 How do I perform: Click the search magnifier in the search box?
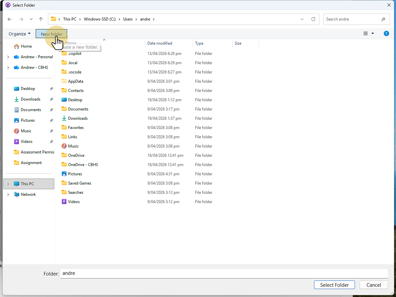(383, 19)
